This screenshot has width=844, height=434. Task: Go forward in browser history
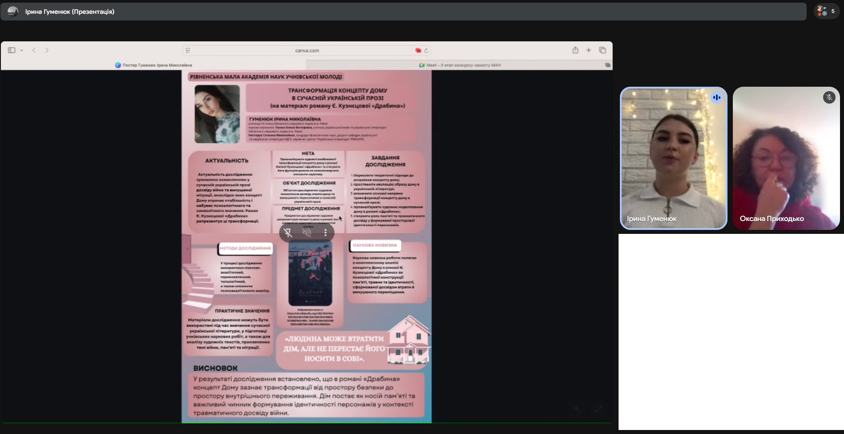47,50
